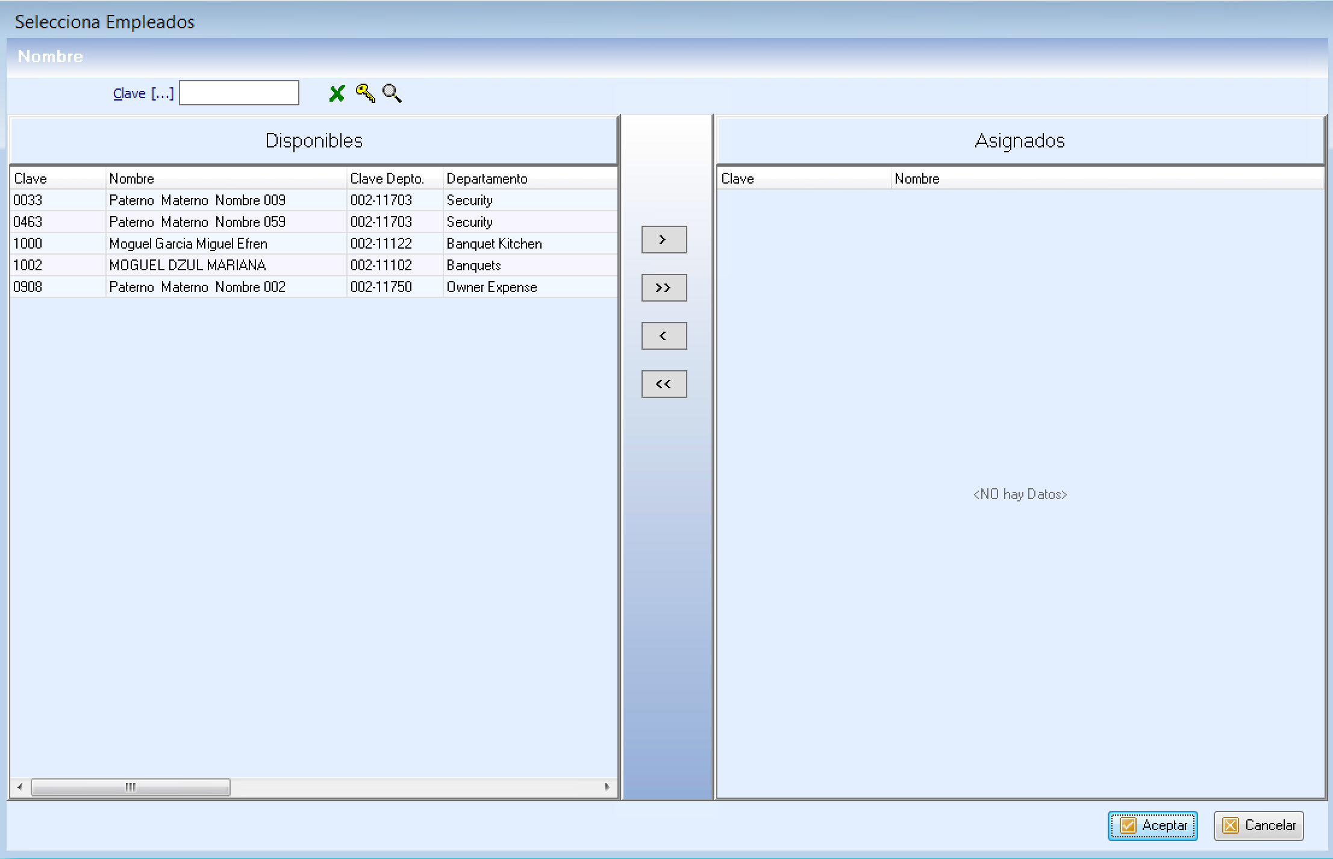Move selected employee to Asignados with single arrow
Screen dimensions: 1333x859
(664, 240)
